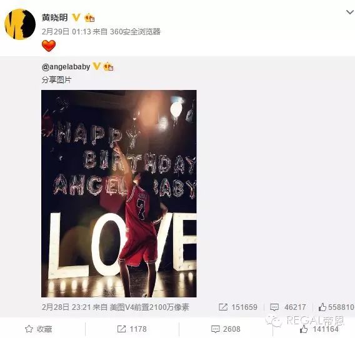This screenshot has width=355, height=338.
Task: Click the membership crown badge beside 黄晓明
Action: (89, 17)
